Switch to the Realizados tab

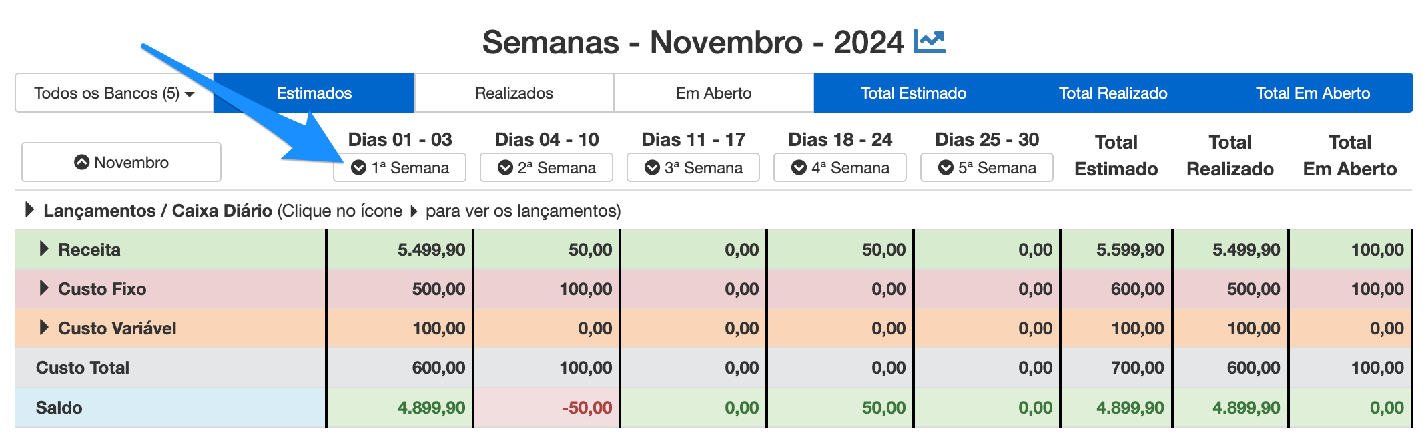[x=514, y=93]
